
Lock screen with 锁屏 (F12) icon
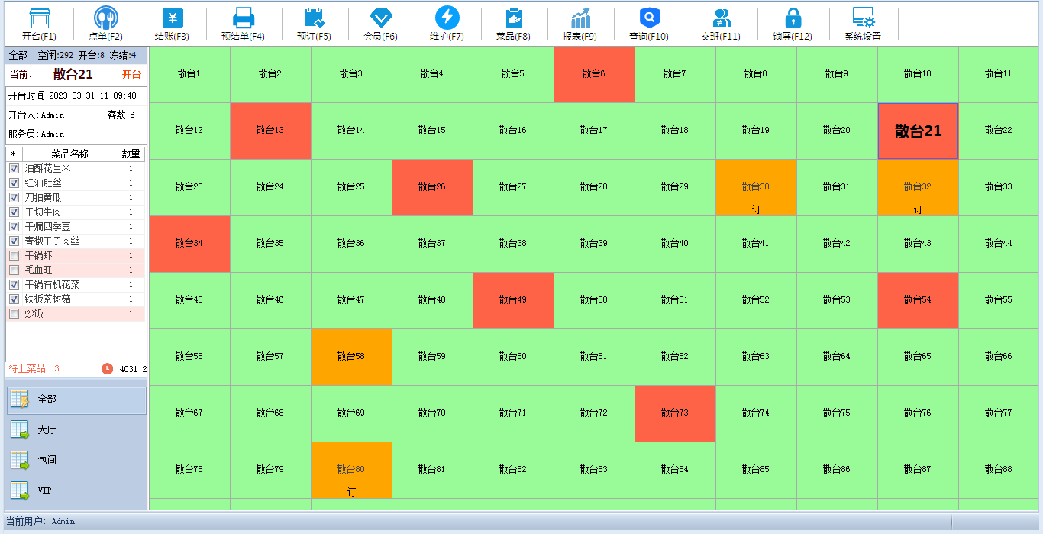(793, 18)
